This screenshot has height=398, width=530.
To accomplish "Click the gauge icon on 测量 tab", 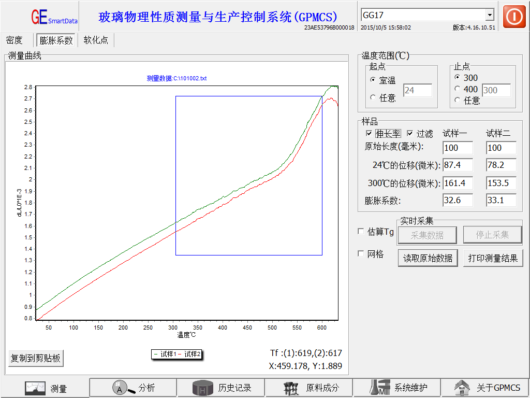I will (35, 388).
